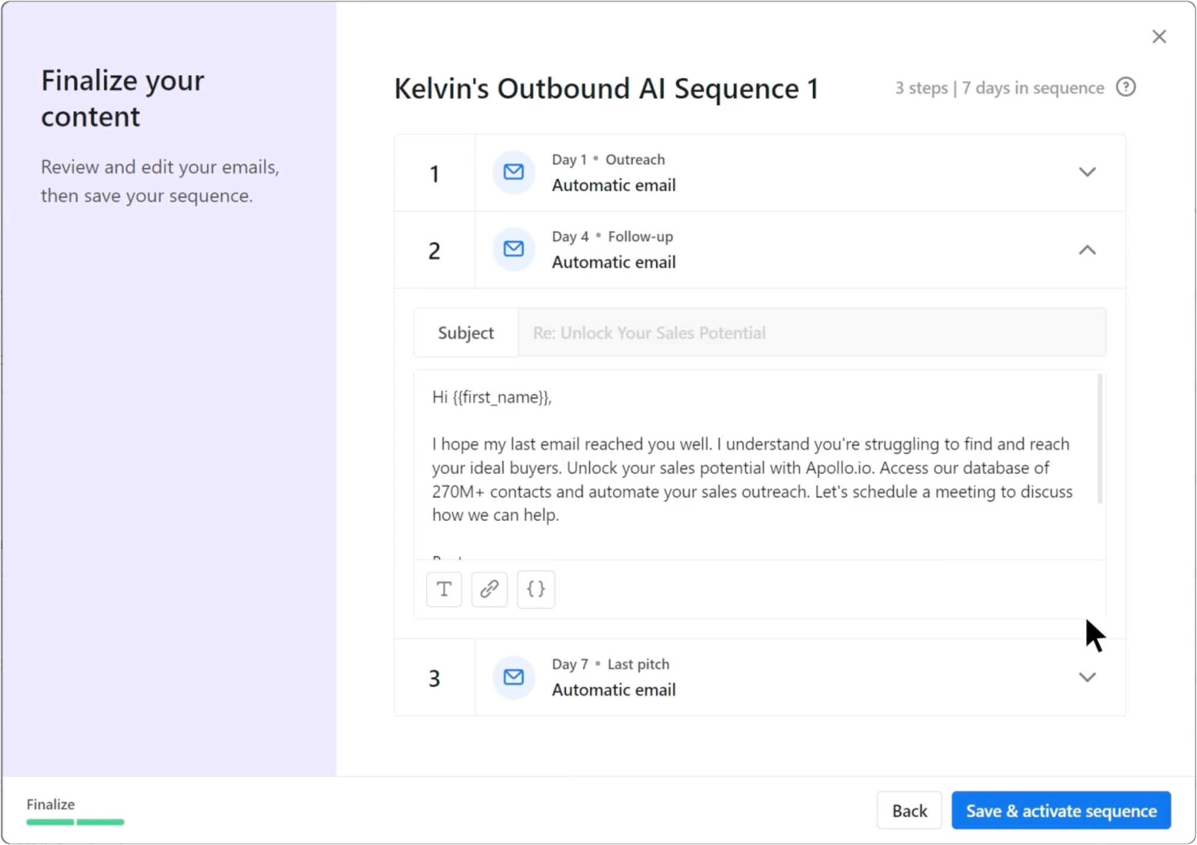
Task: Click the Day 1 Outreach email icon
Action: [514, 172]
